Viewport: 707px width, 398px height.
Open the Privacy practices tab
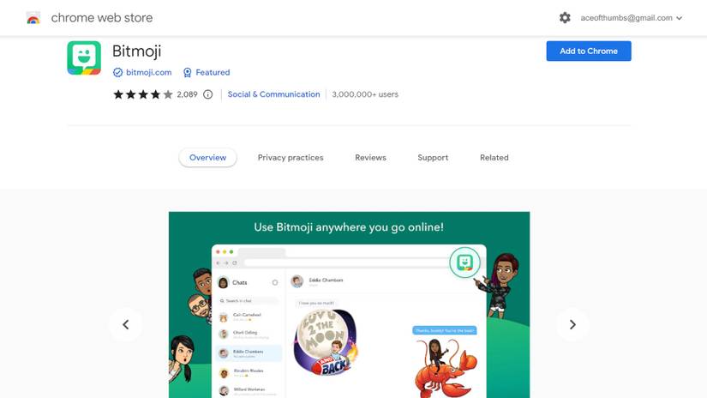coord(291,158)
